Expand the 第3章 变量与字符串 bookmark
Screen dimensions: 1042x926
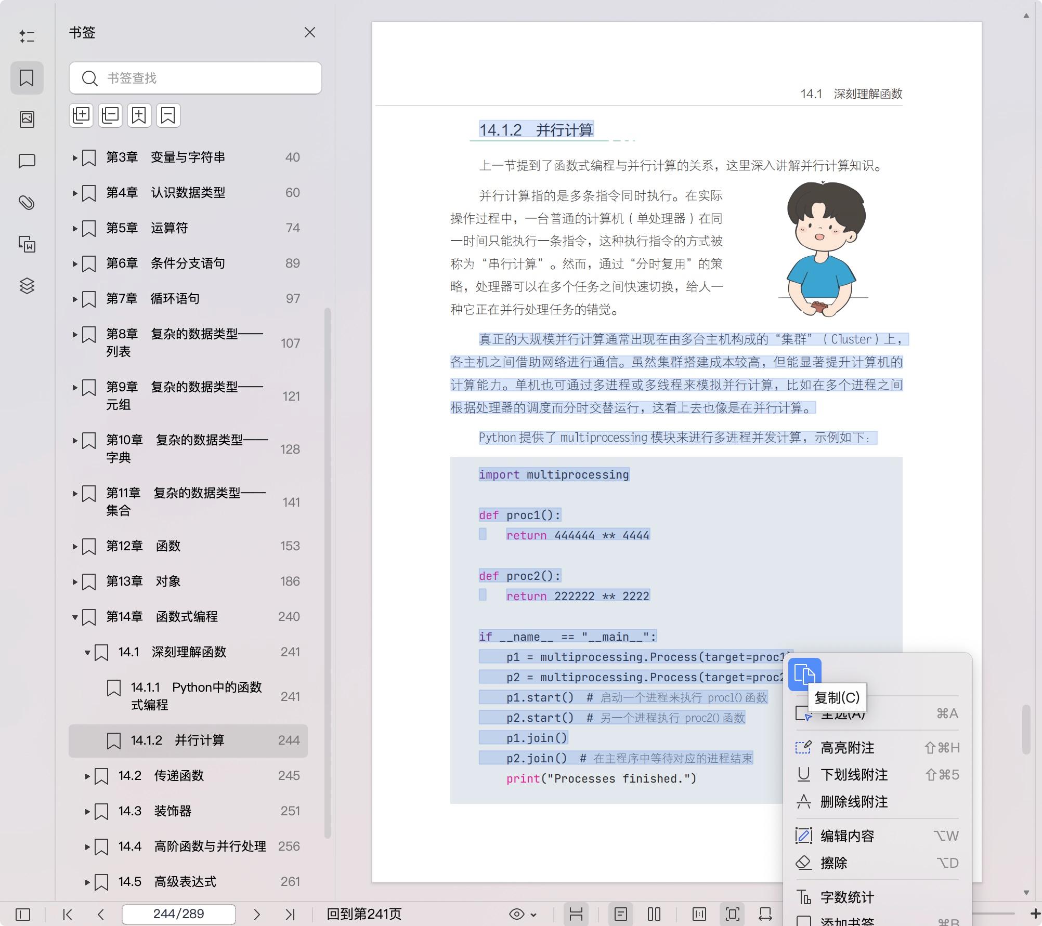pyautogui.click(x=74, y=157)
